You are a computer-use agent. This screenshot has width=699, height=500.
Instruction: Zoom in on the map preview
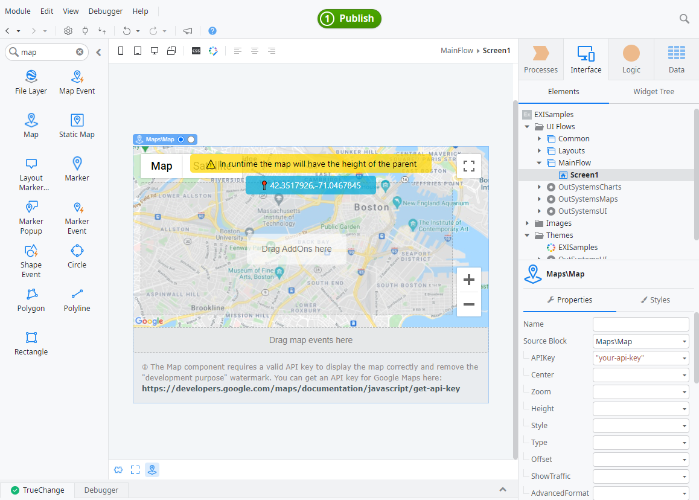tap(468, 280)
